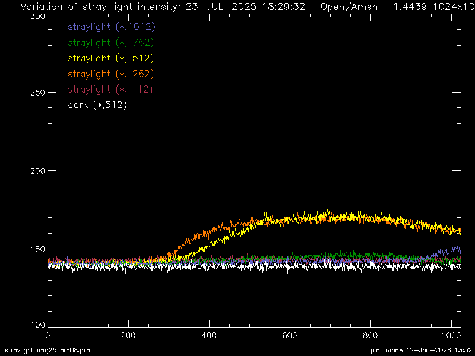Select the 200 y-axis tick label

(x=37, y=170)
